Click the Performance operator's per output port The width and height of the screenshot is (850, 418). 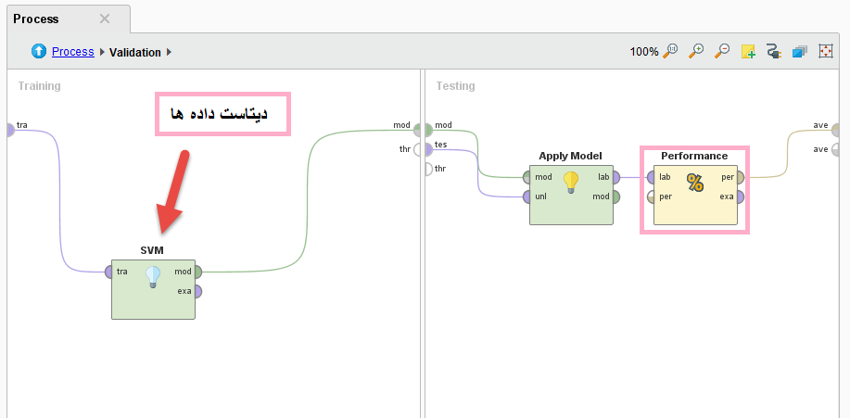point(740,177)
